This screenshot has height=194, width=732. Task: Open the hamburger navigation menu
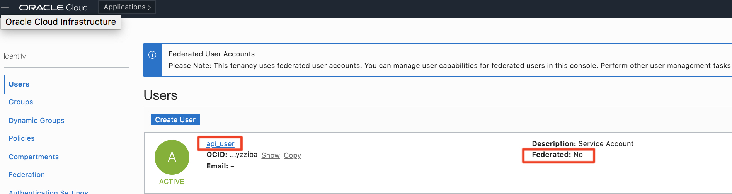coord(5,7)
